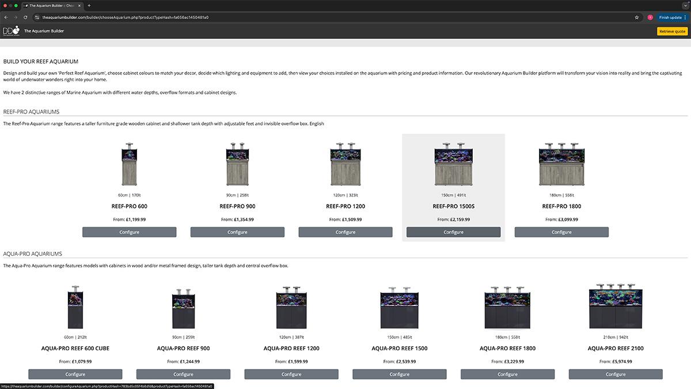Click the REEF-PRO 900 product title

pyautogui.click(x=237, y=206)
